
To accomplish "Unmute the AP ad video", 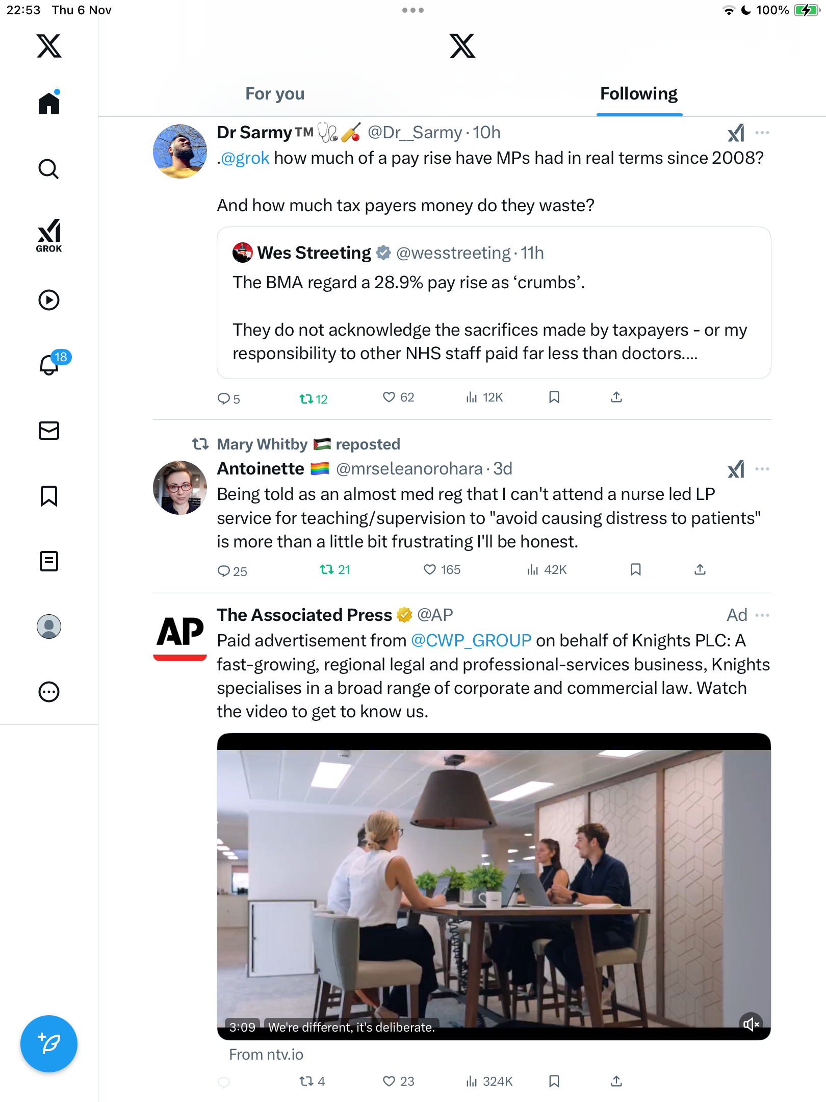I will pos(751,1023).
